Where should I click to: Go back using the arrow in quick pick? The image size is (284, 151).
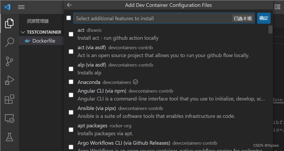(69, 5)
